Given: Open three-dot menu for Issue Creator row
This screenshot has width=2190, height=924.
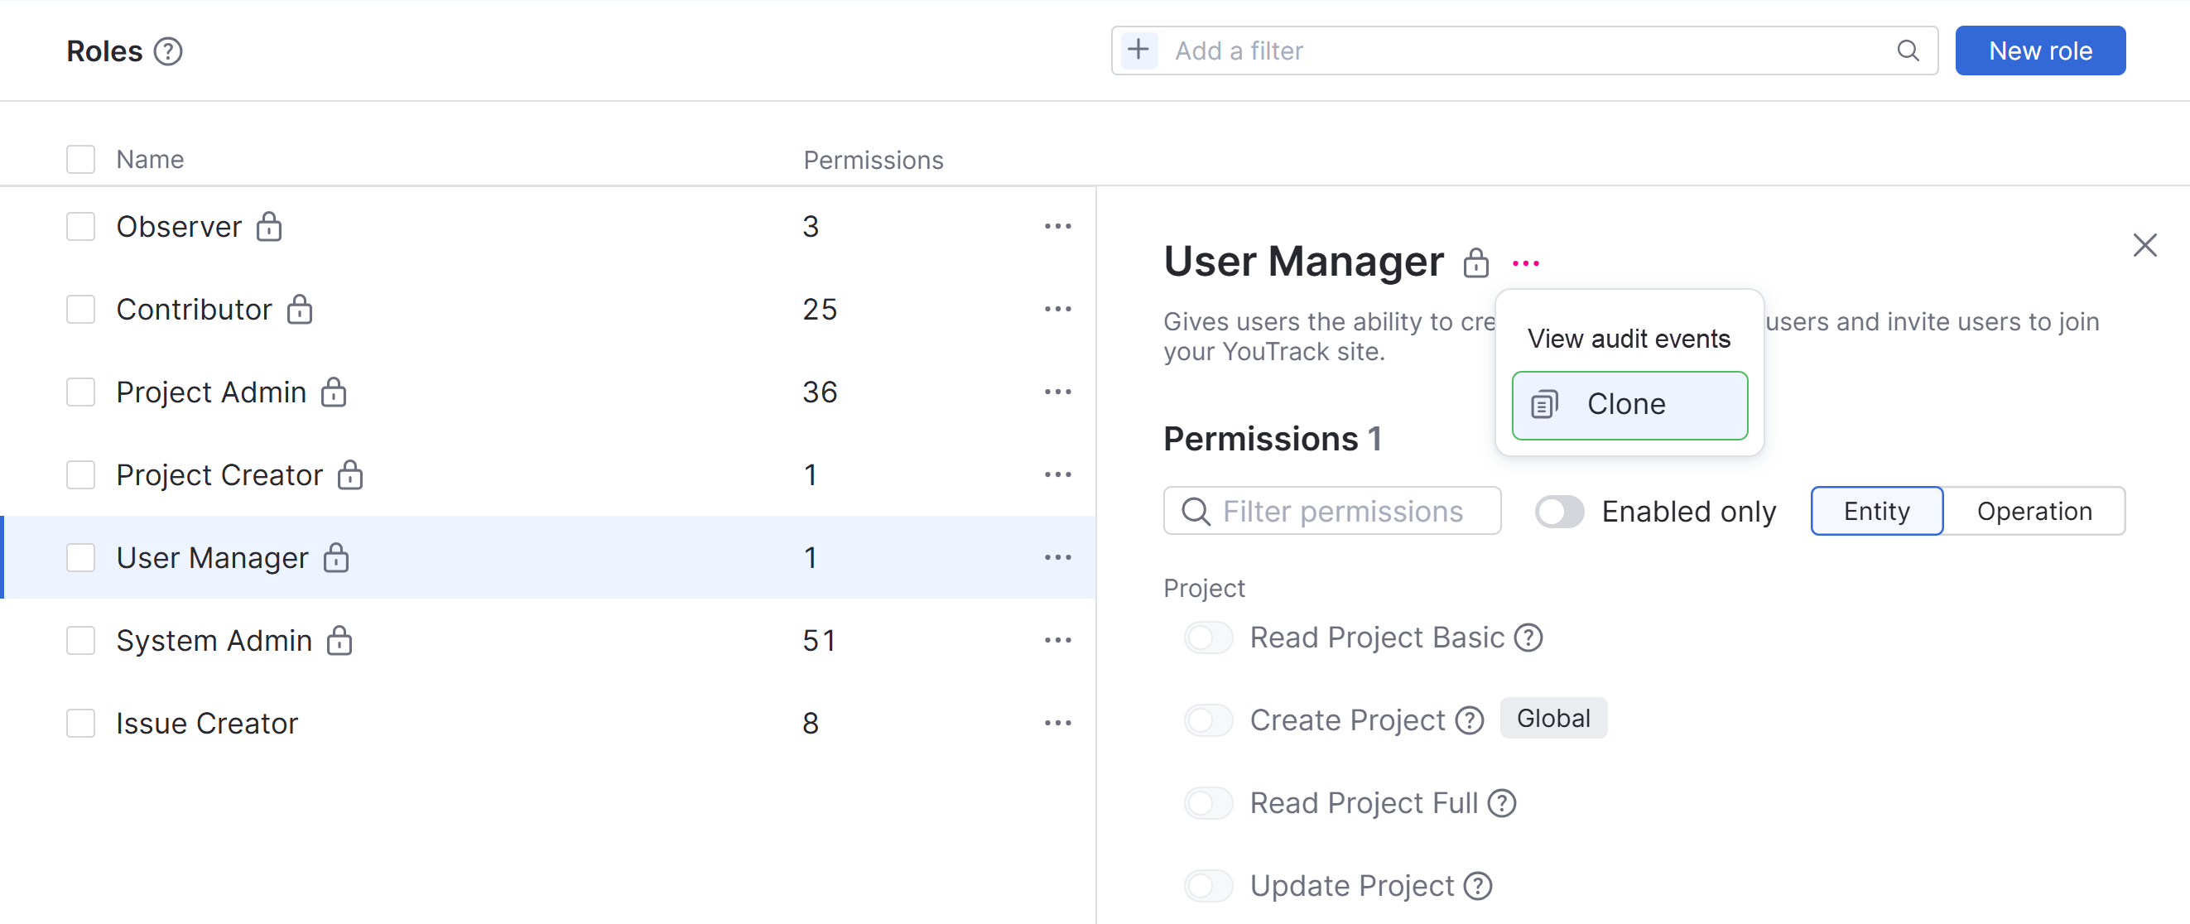Looking at the screenshot, I should [1056, 723].
